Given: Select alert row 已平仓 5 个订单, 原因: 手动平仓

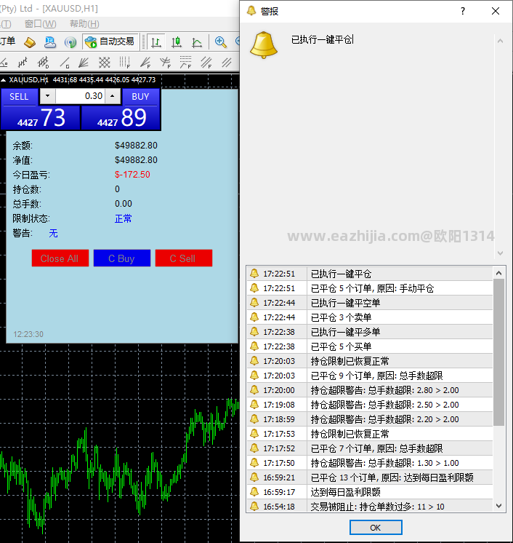Looking at the screenshot, I should 370,288.
